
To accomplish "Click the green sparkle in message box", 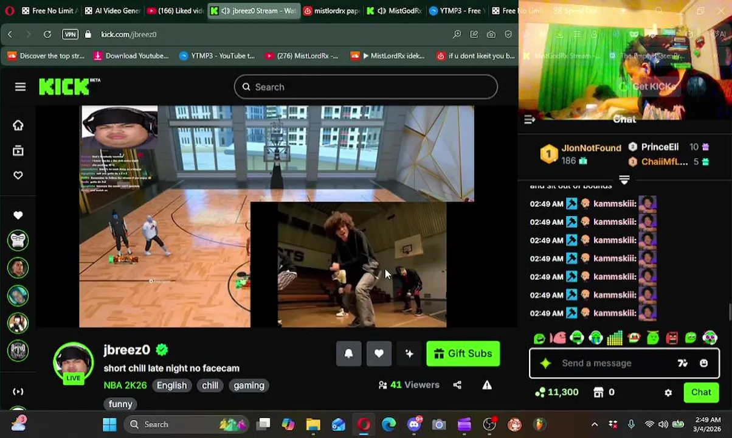I will [x=545, y=363].
